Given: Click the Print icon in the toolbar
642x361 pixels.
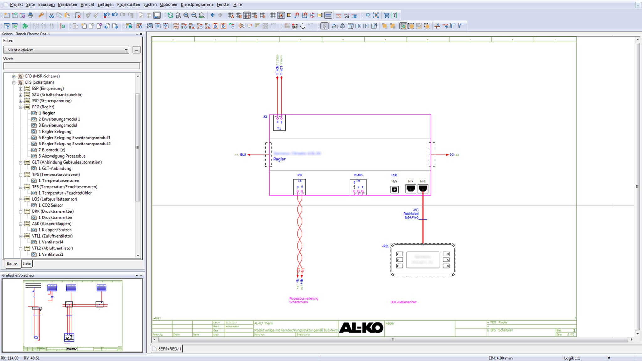Looking at the screenshot, I should (x=30, y=15).
